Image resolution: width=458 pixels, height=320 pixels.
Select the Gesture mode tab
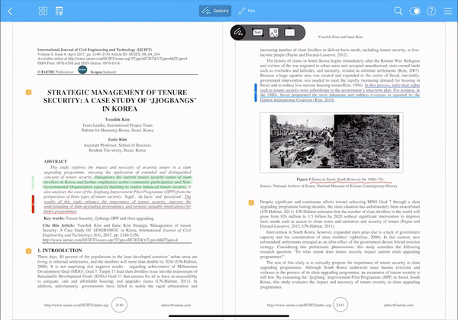pyautogui.click(x=215, y=11)
